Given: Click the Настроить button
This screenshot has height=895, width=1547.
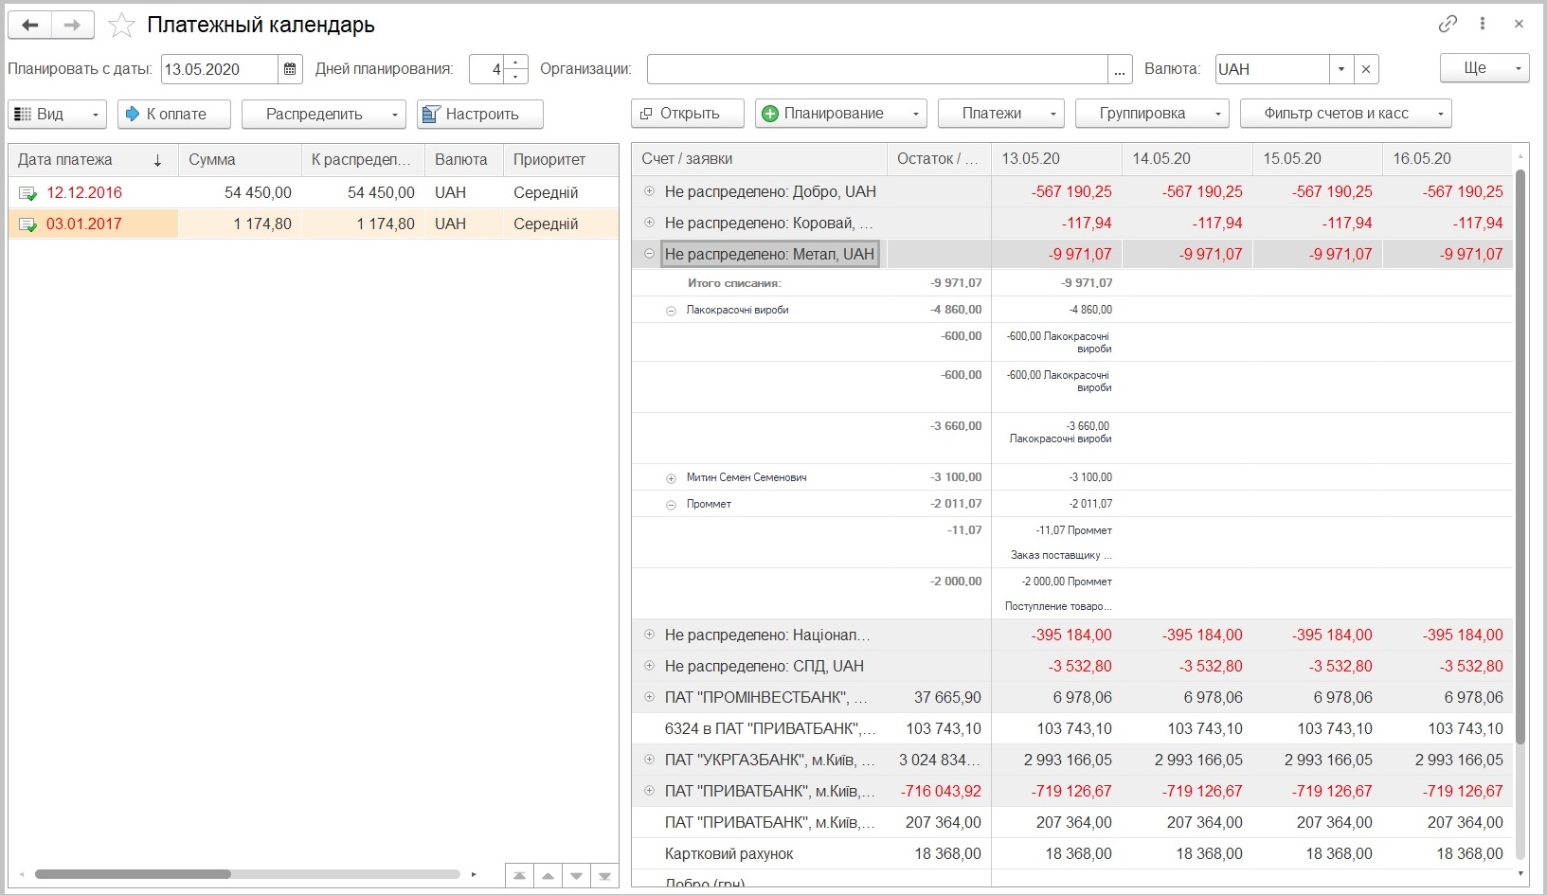Looking at the screenshot, I should tap(480, 115).
